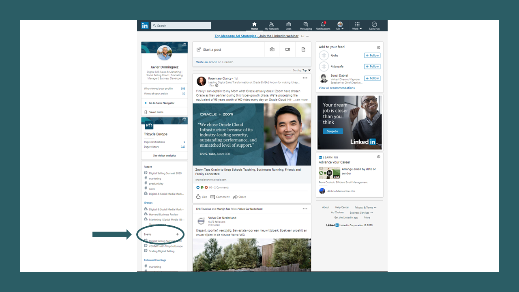Add a photo with camera icon

[272, 49]
